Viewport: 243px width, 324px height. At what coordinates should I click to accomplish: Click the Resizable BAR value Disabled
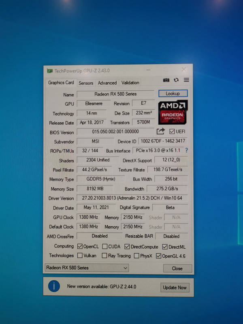coord(171,236)
